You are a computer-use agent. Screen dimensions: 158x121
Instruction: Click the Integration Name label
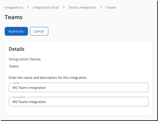pos(25,59)
